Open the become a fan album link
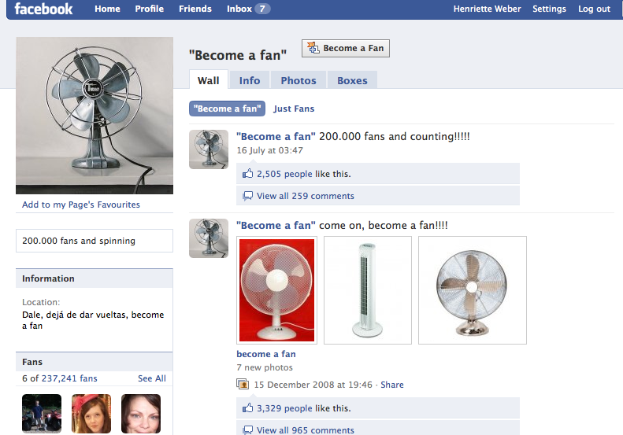623x435 pixels. pyautogui.click(x=266, y=354)
